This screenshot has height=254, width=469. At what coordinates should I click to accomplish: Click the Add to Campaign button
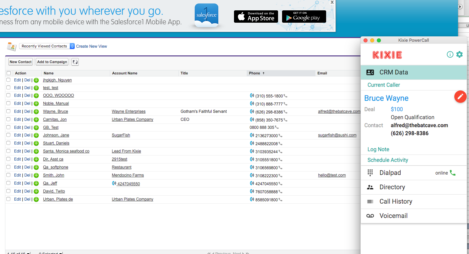click(52, 62)
